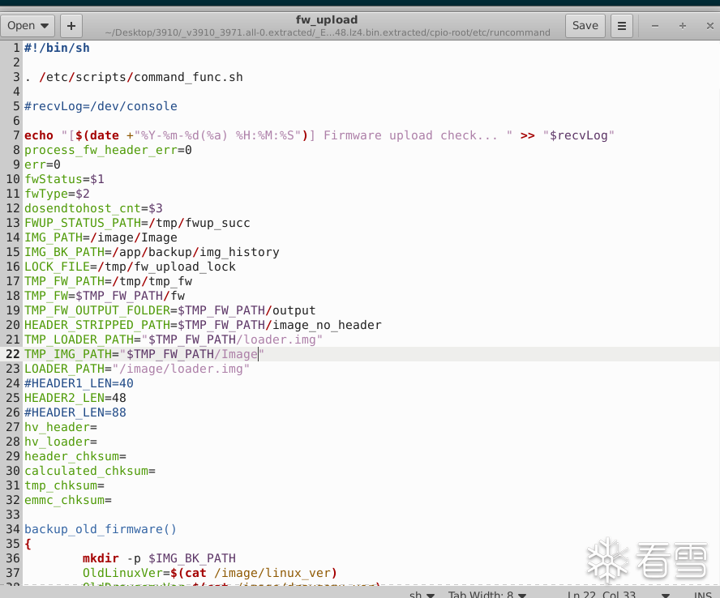Click the TMP_LOADER_PATH line

[174, 340]
